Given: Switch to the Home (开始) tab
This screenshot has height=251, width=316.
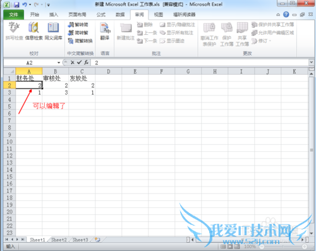Looking at the screenshot, I should [x=34, y=15].
